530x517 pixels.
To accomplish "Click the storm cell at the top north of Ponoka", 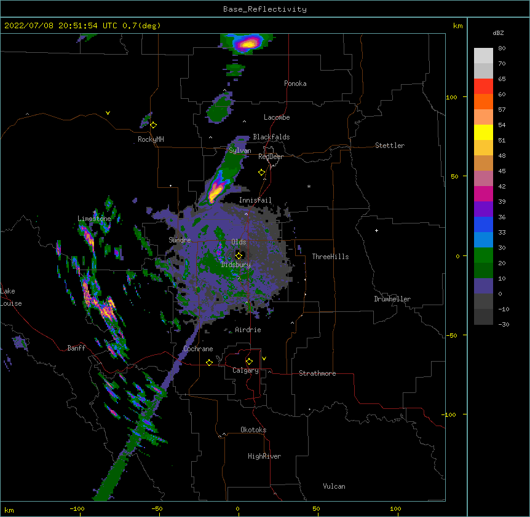I will 249,43.
